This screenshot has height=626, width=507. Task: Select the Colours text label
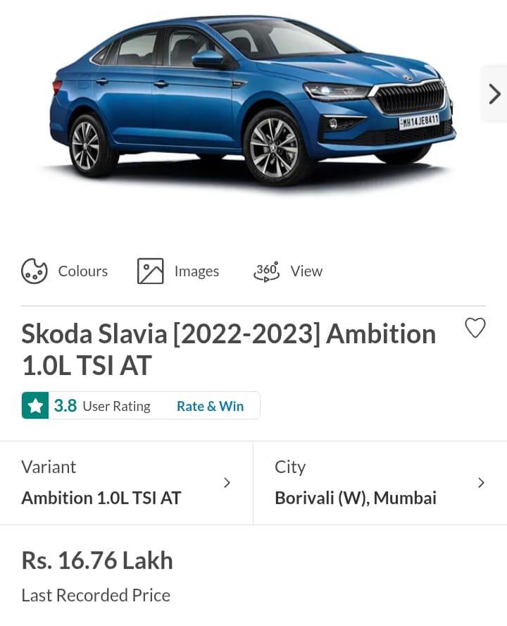pyautogui.click(x=83, y=271)
